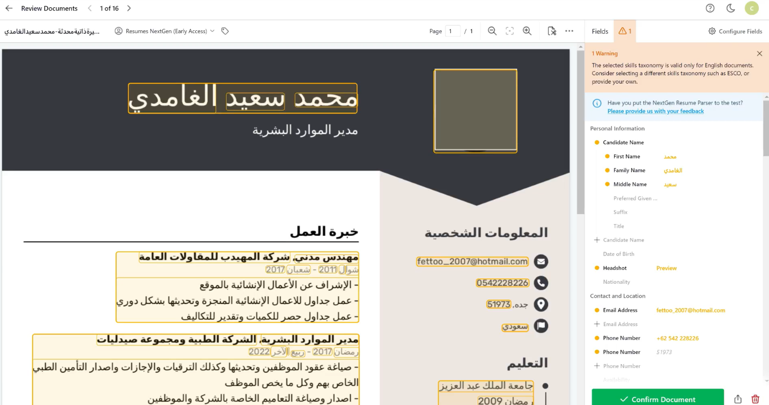Preview the Headshot

(x=667, y=268)
